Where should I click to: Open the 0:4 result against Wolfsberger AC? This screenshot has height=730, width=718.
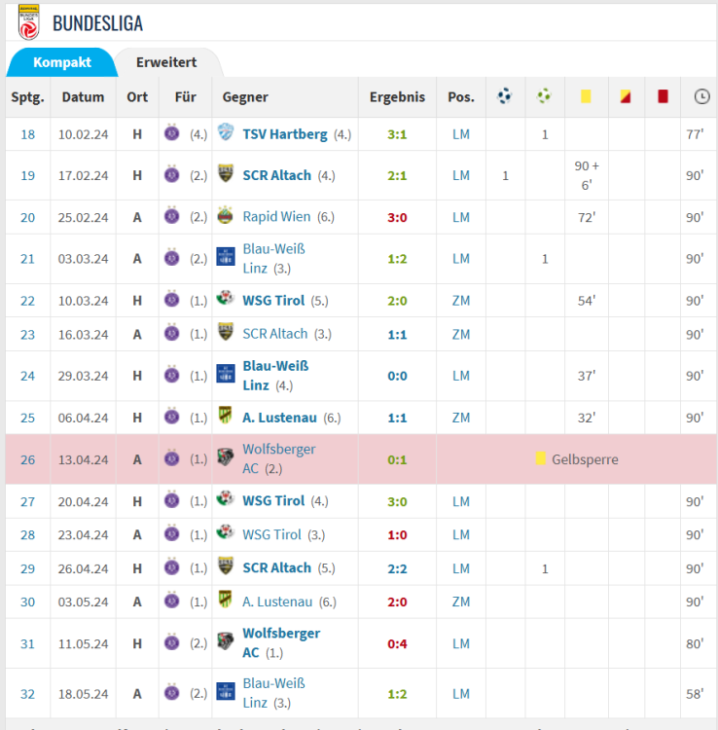click(x=397, y=643)
